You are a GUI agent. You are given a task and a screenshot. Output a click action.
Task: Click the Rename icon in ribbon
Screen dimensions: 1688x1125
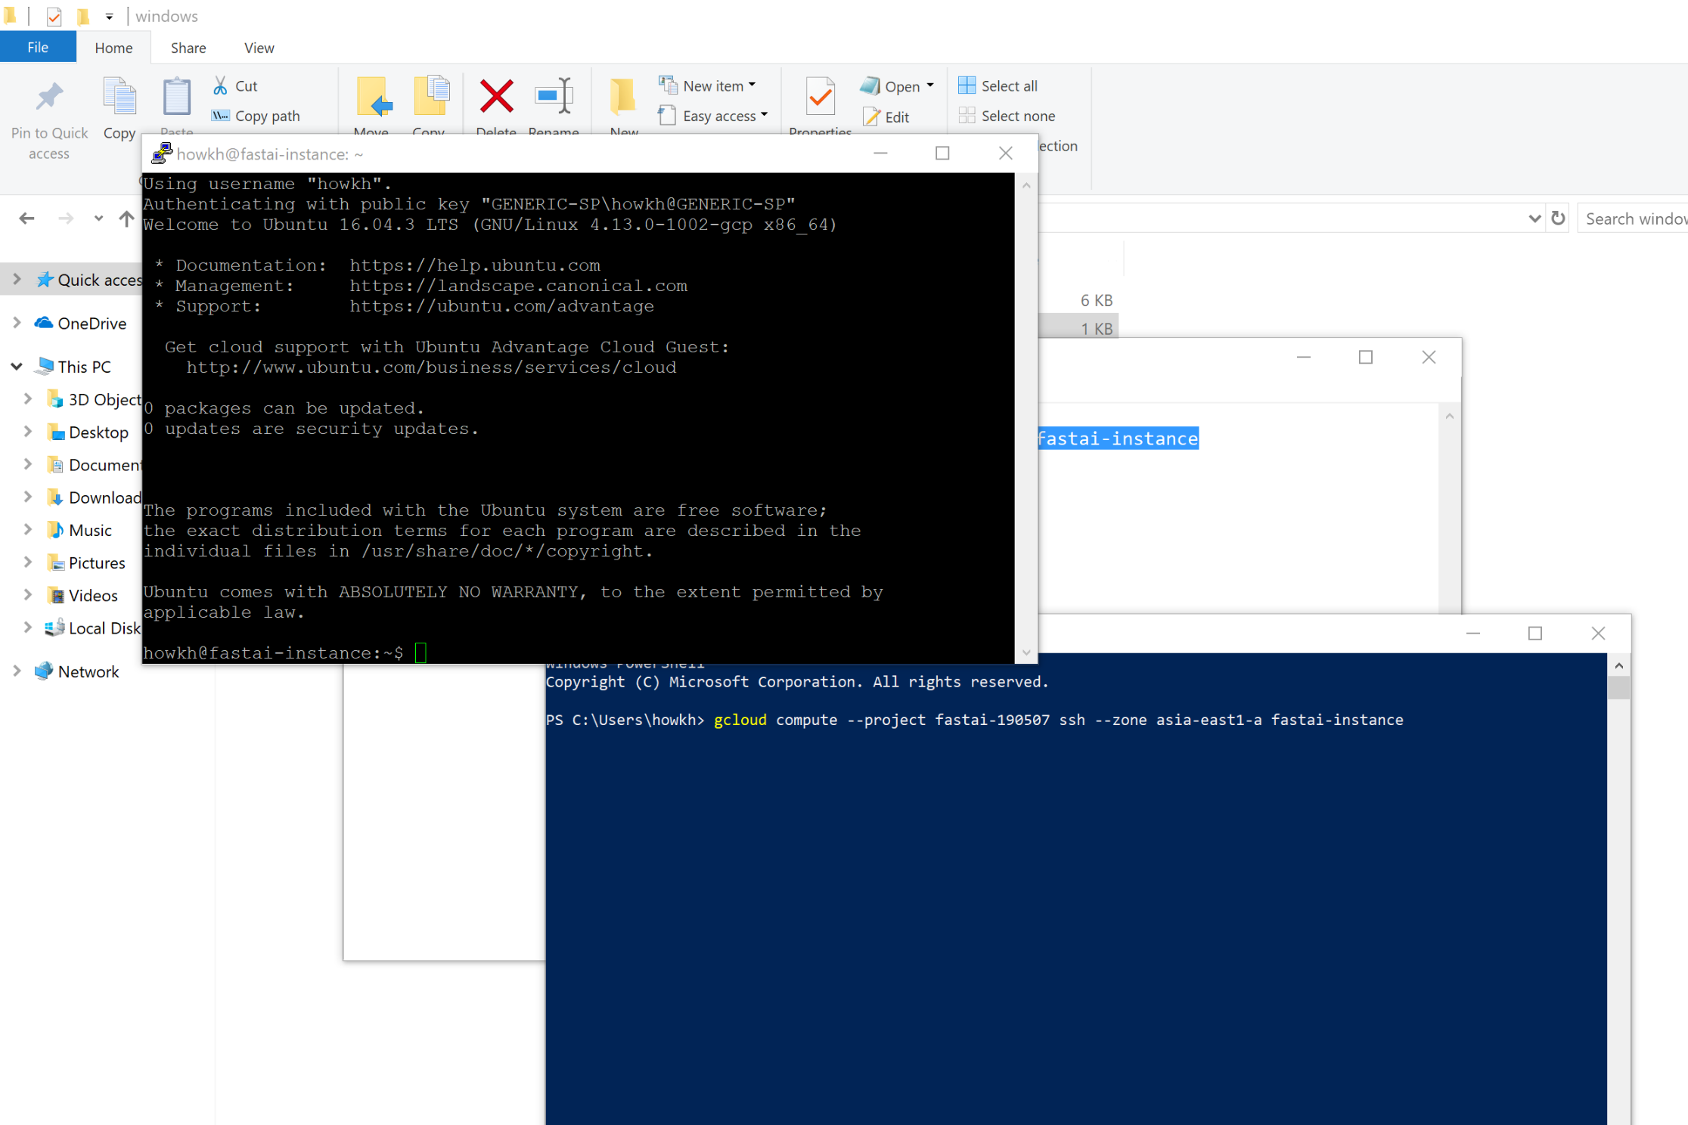click(554, 97)
